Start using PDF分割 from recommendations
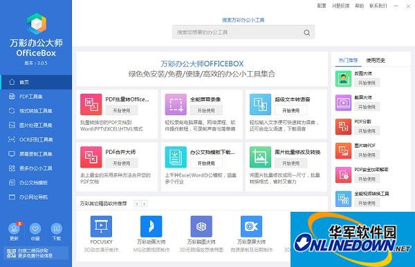This screenshot has width=415, height=267. 367,131
